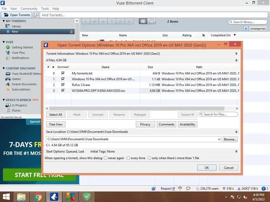270x202 pixels.
Task: Click the Open Torrents folder button
Action: click(17, 15)
